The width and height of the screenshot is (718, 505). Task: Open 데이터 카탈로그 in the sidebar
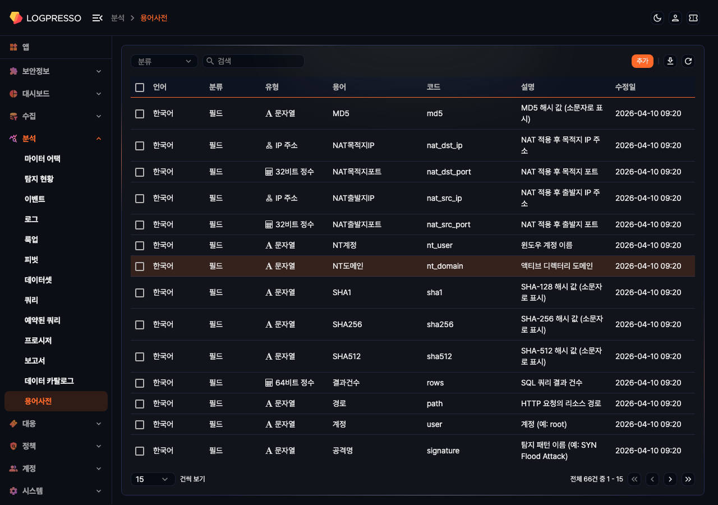point(49,381)
